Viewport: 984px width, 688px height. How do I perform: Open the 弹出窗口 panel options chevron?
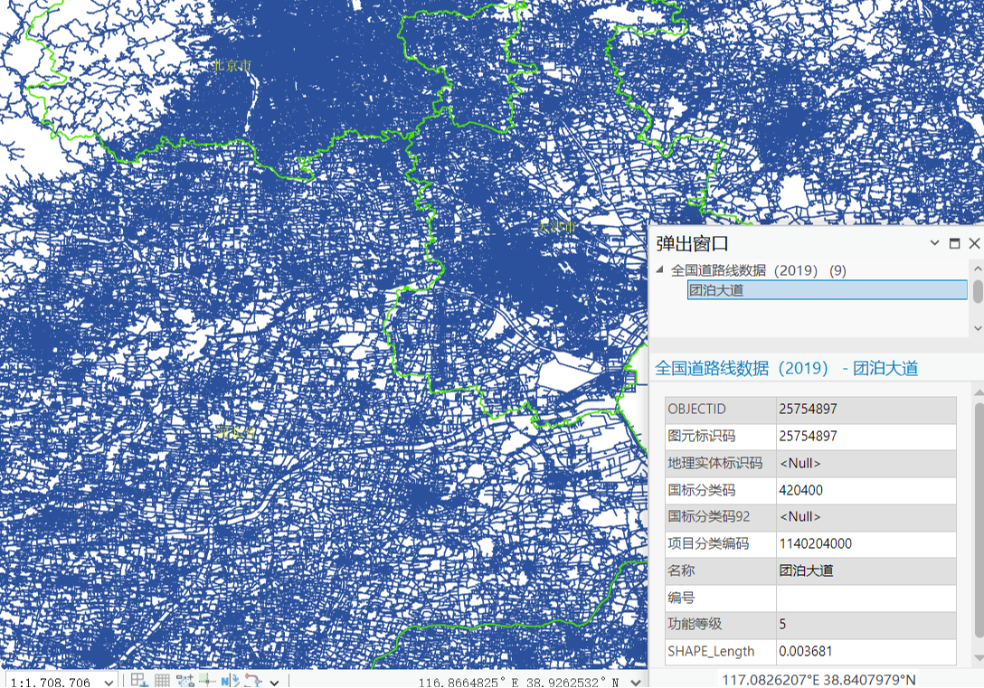(934, 242)
